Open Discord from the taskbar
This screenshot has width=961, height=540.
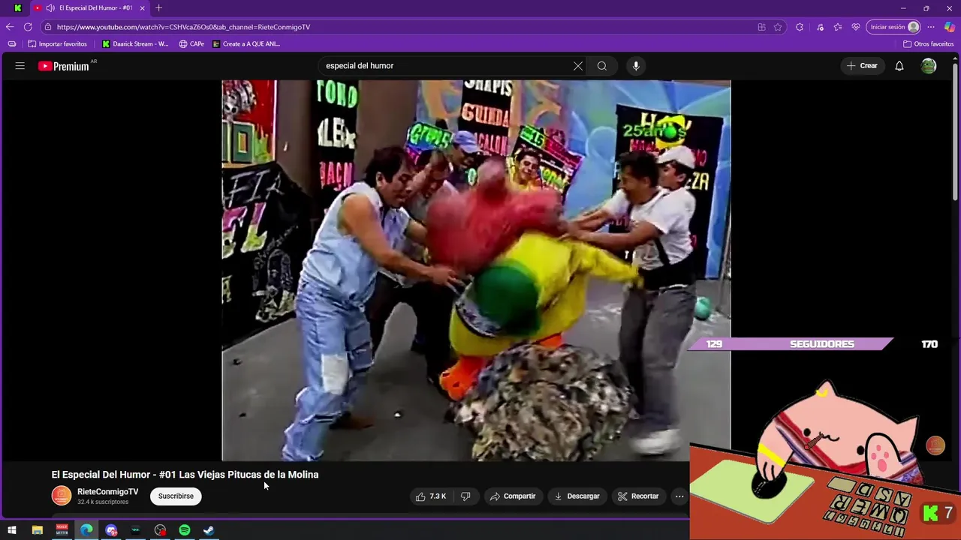(111, 530)
